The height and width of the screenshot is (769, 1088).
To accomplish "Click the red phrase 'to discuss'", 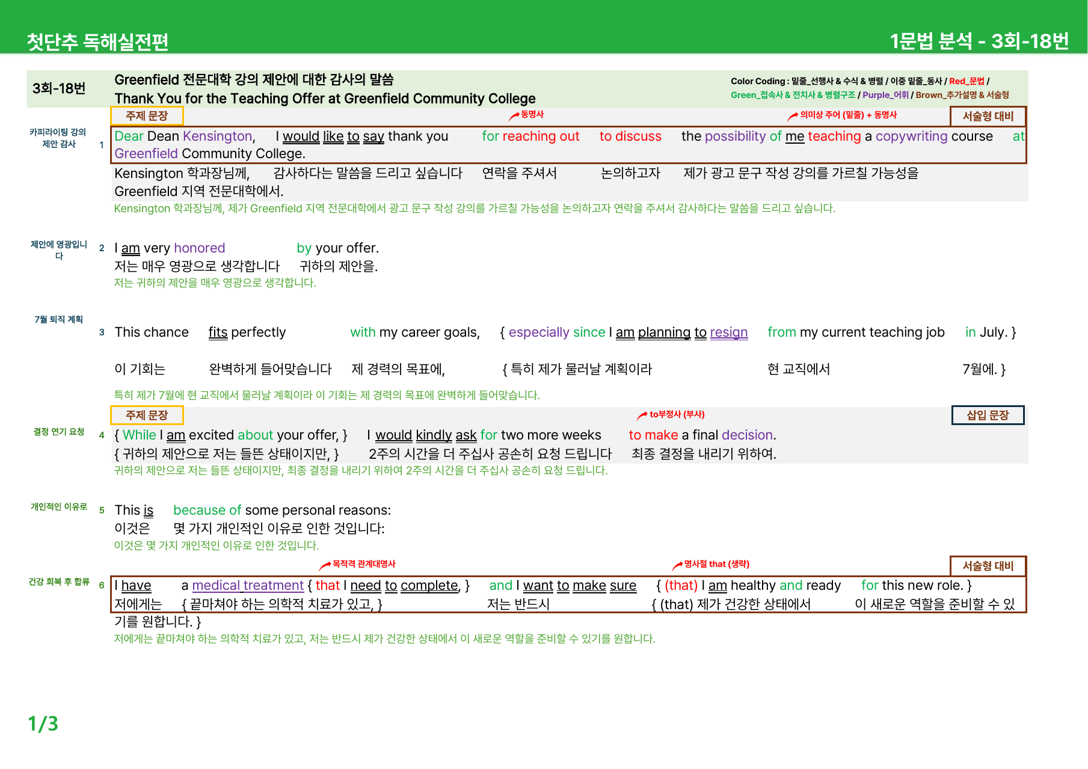I will pos(630,136).
